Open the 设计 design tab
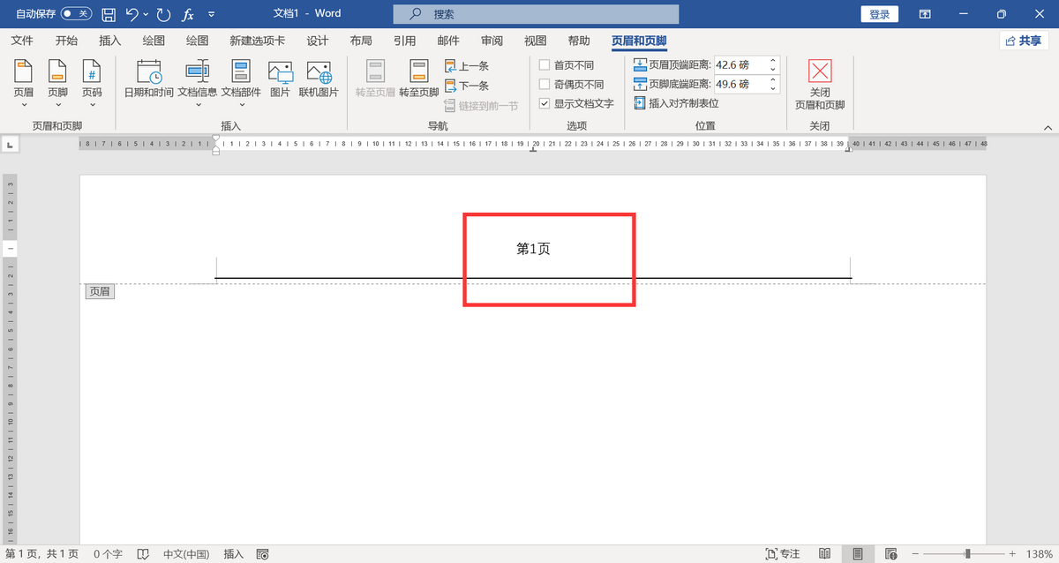 tap(318, 41)
